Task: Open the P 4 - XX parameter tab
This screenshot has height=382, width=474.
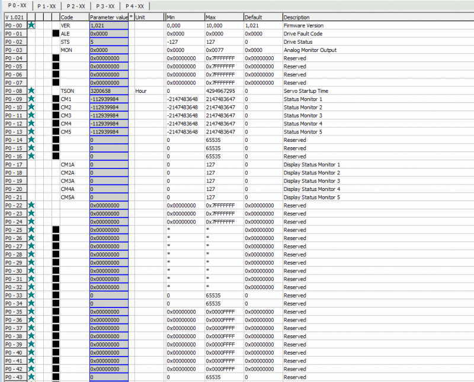Action: point(134,6)
